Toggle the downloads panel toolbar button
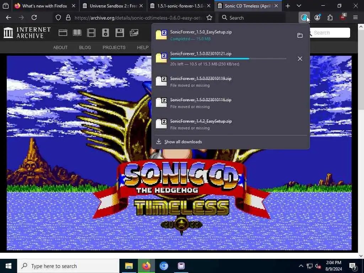Viewport: 364px width, 273px height. coord(304,18)
